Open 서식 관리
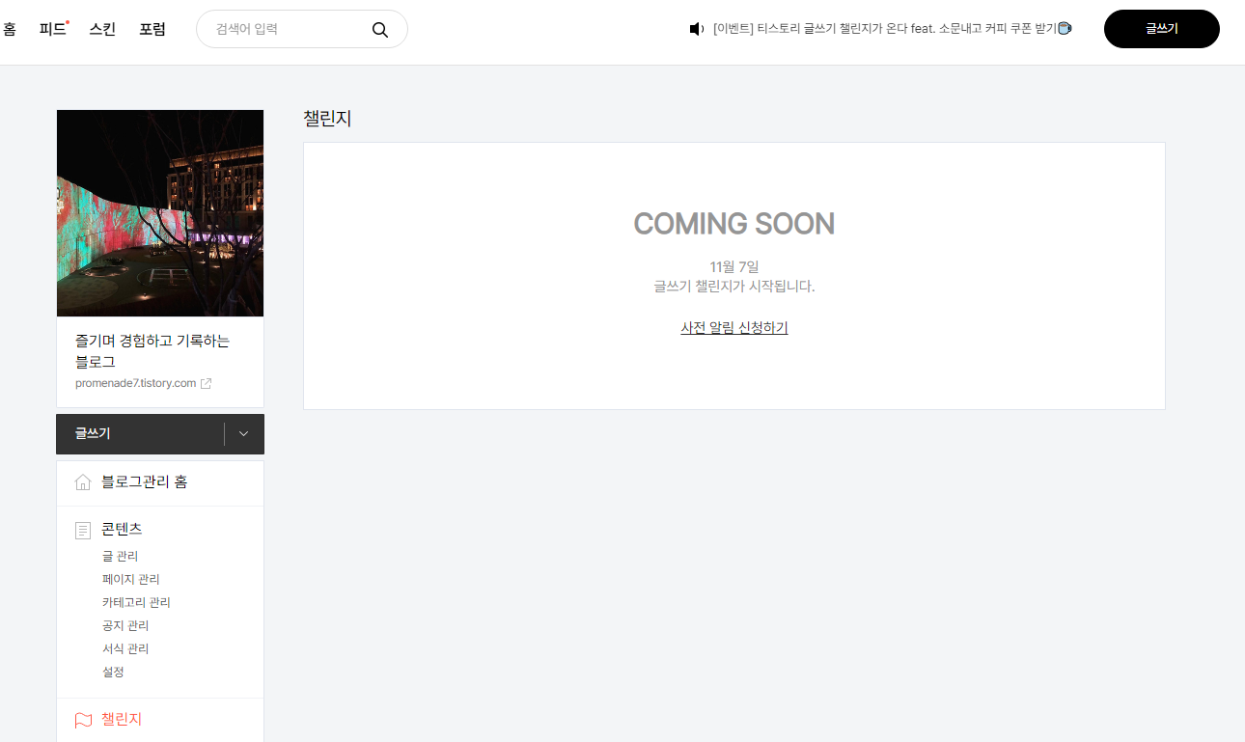Image resolution: width=1245 pixels, height=742 pixels. [x=125, y=649]
